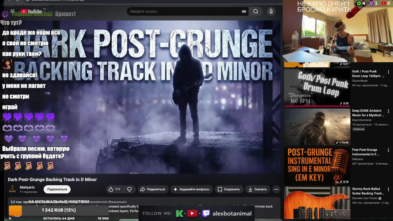Click the YouTube logo home link
This screenshot has width=393, height=221.
pyautogui.click(x=31, y=11)
